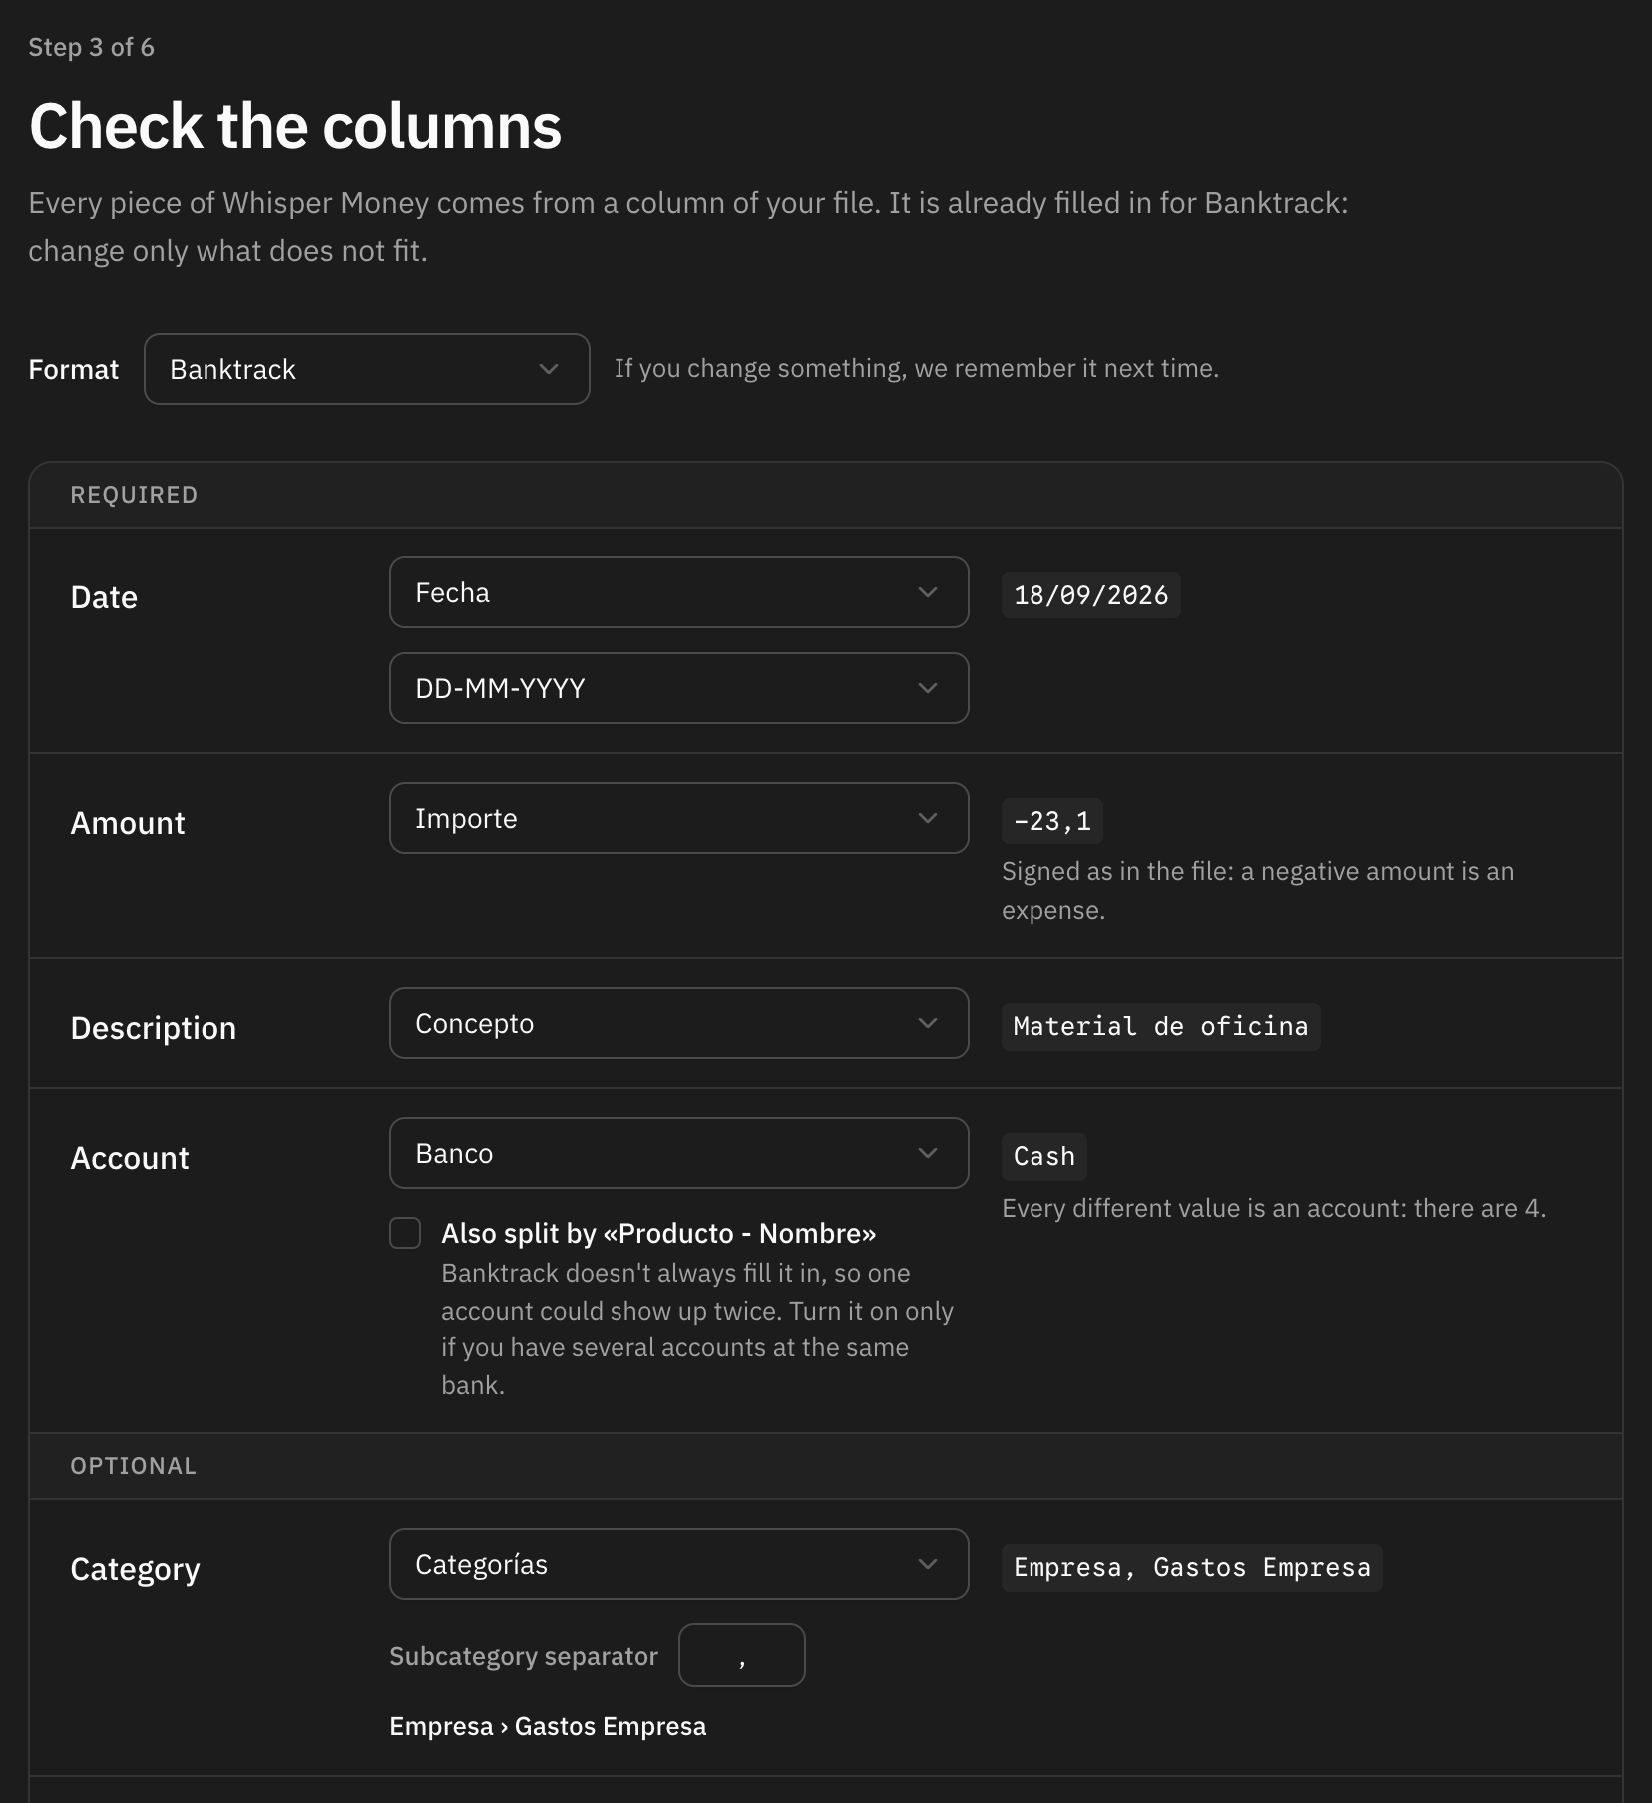Click the Subcategory separator input field
The image size is (1652, 1803).
click(x=742, y=1655)
